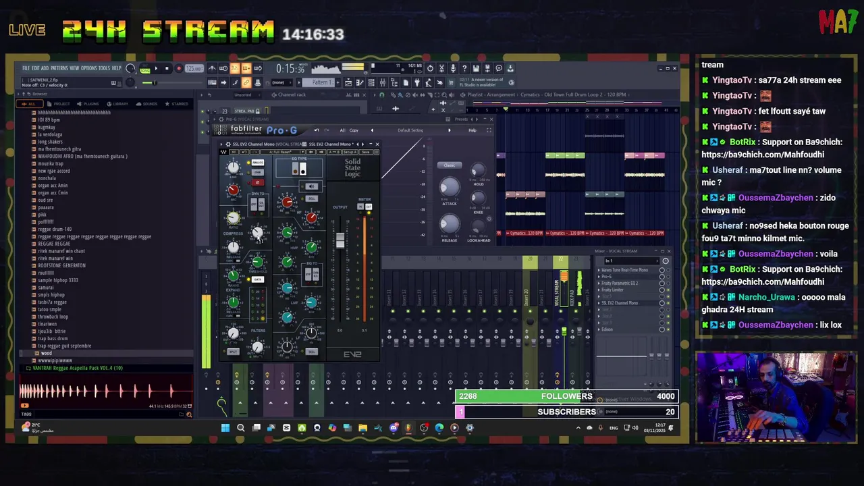
Task: Click the download arrow icon in top toolbar
Action: [510, 68]
